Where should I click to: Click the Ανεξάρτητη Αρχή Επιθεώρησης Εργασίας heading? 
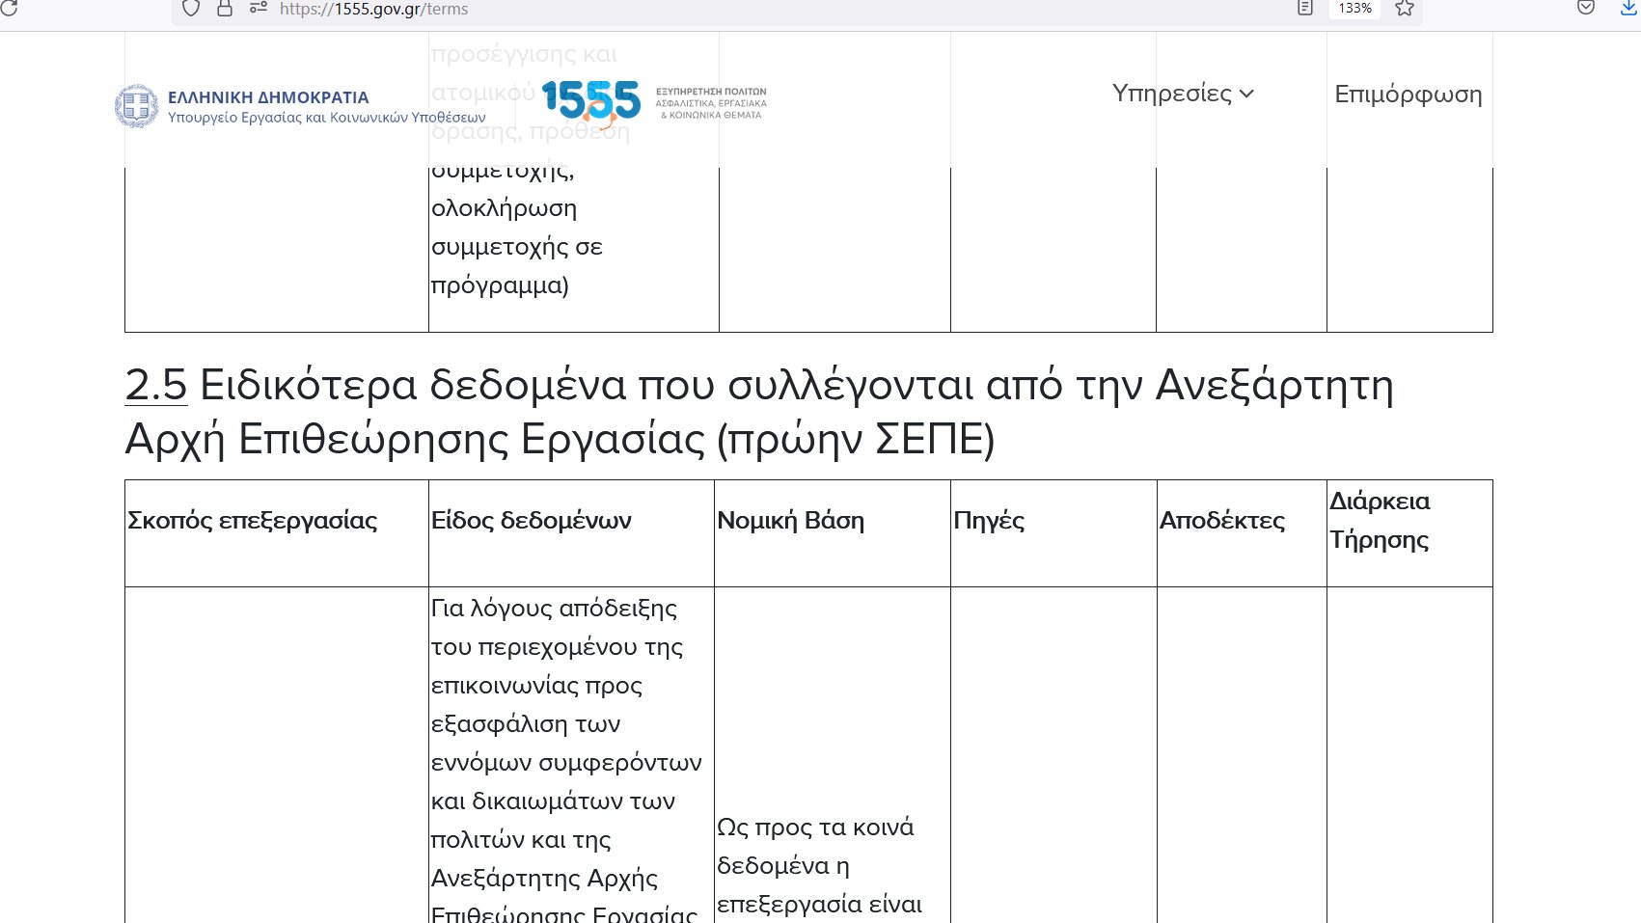click(x=759, y=412)
